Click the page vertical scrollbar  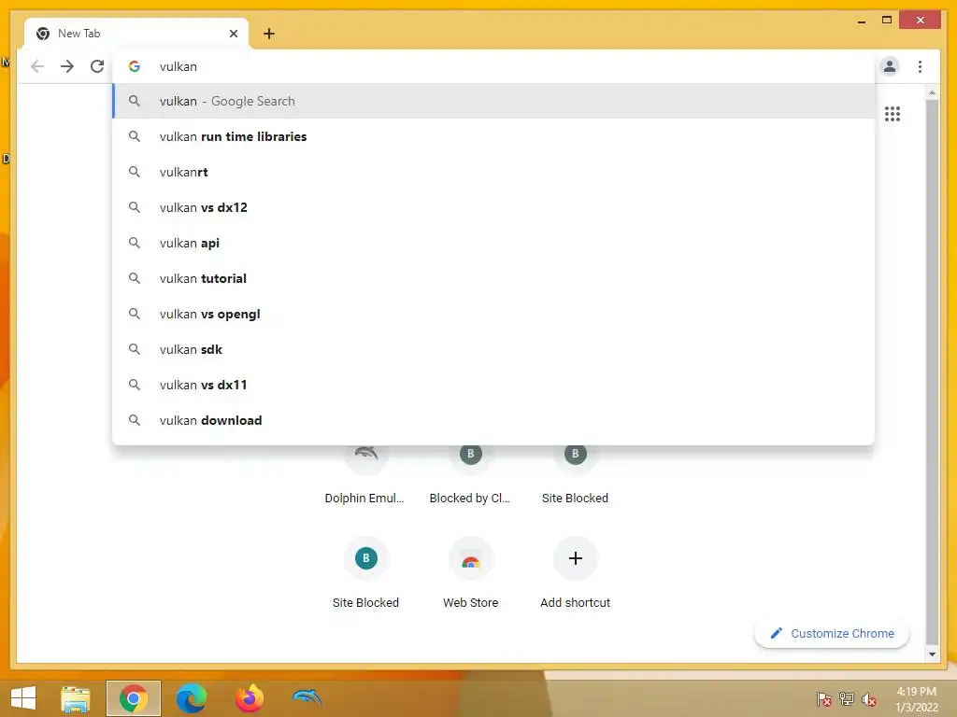tap(932, 372)
